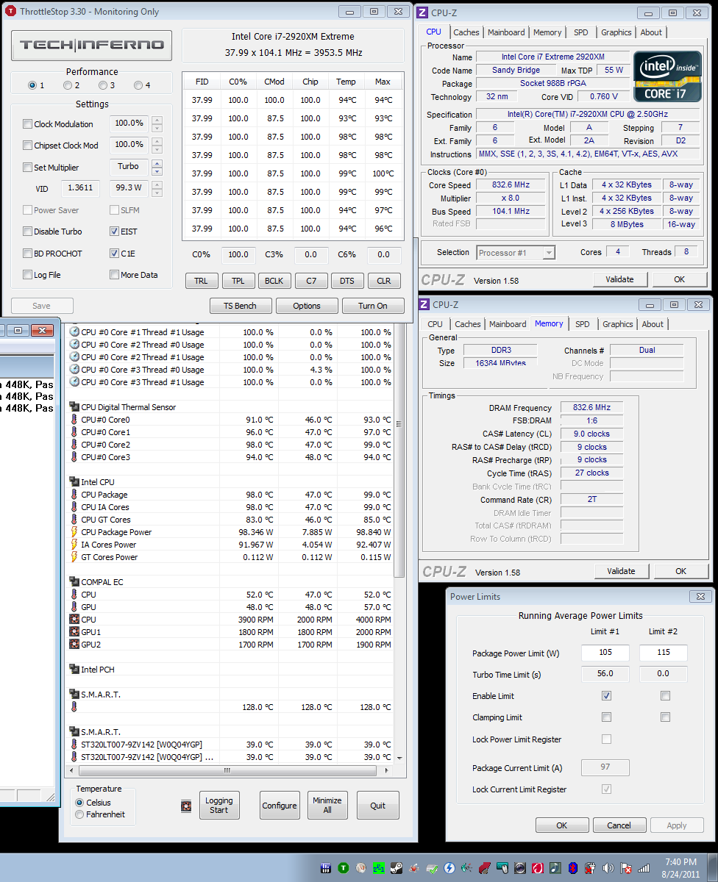Uncheck the C1E checkbox
Image resolution: width=718 pixels, height=882 pixels.
coord(114,254)
